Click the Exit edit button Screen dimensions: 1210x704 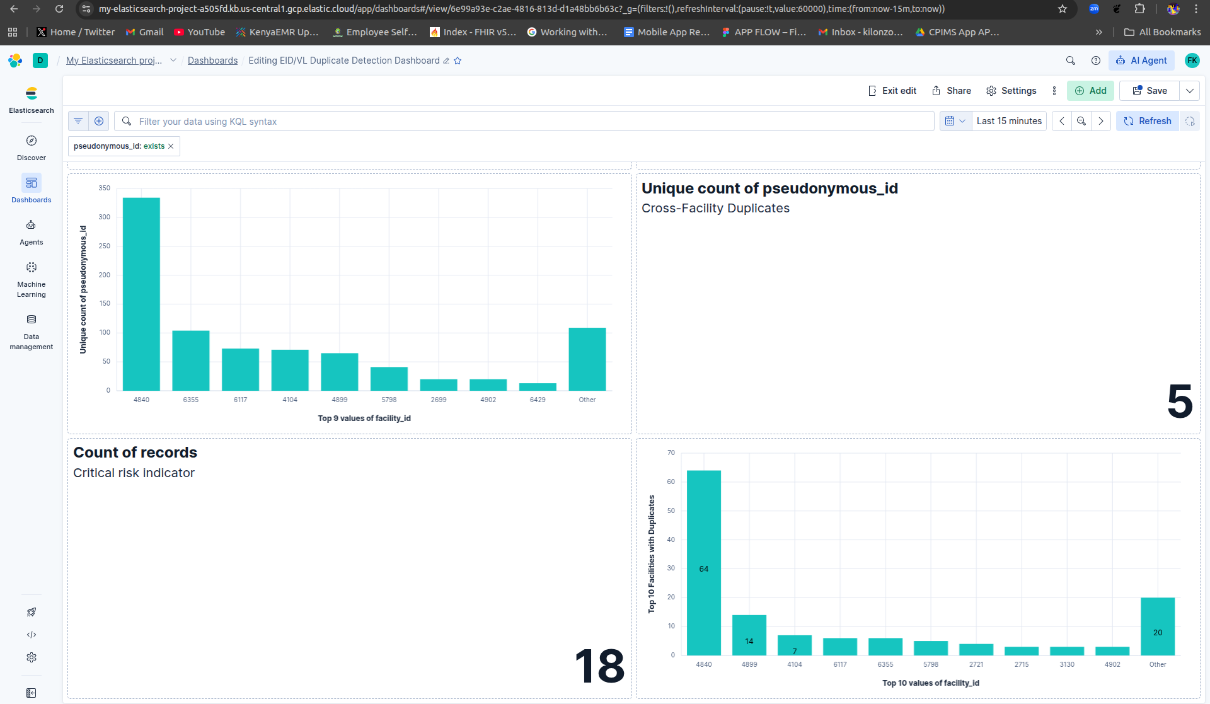[x=892, y=91]
